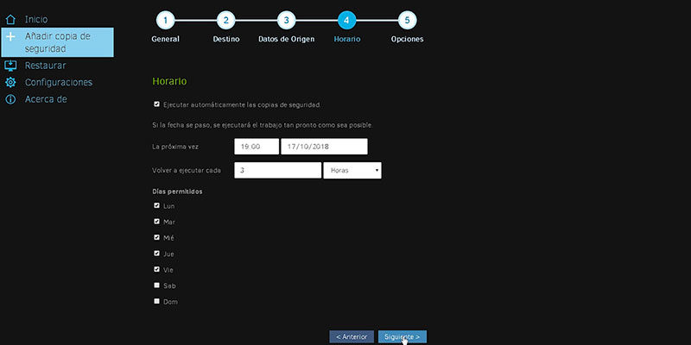Viewport: 691px width, 345px height.
Task: Click the Acerca de info icon
Action: [10, 99]
